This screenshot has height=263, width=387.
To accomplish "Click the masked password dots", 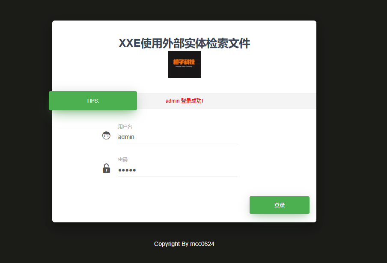I will 127,170.
